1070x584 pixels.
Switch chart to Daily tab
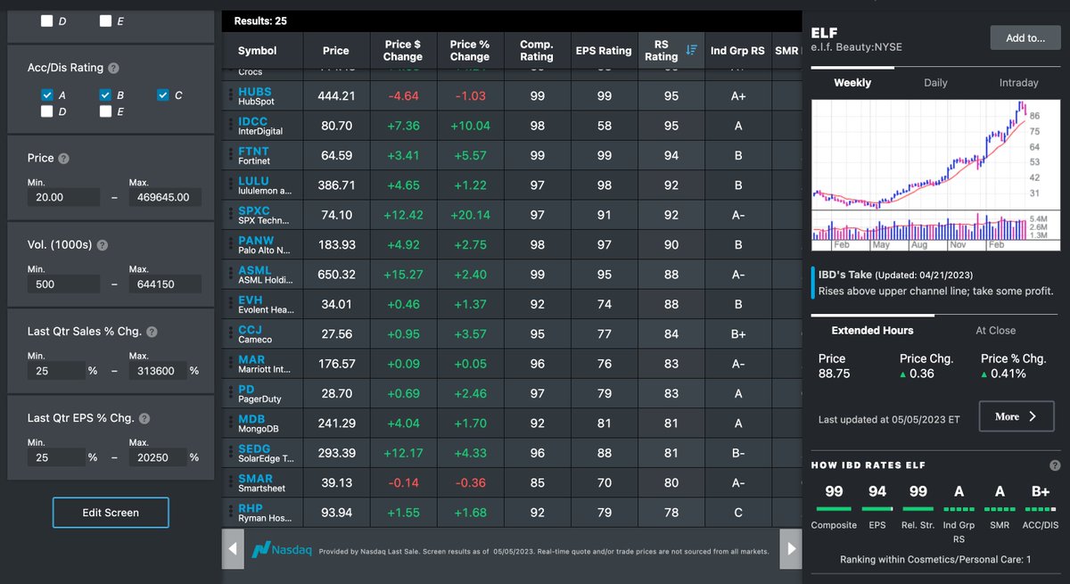pyautogui.click(x=935, y=82)
